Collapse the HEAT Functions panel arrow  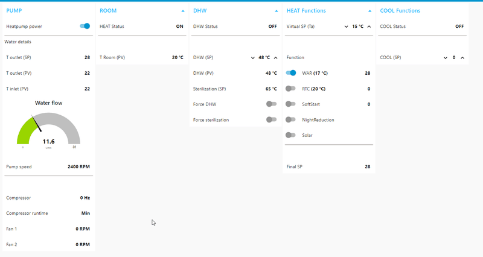369,11
